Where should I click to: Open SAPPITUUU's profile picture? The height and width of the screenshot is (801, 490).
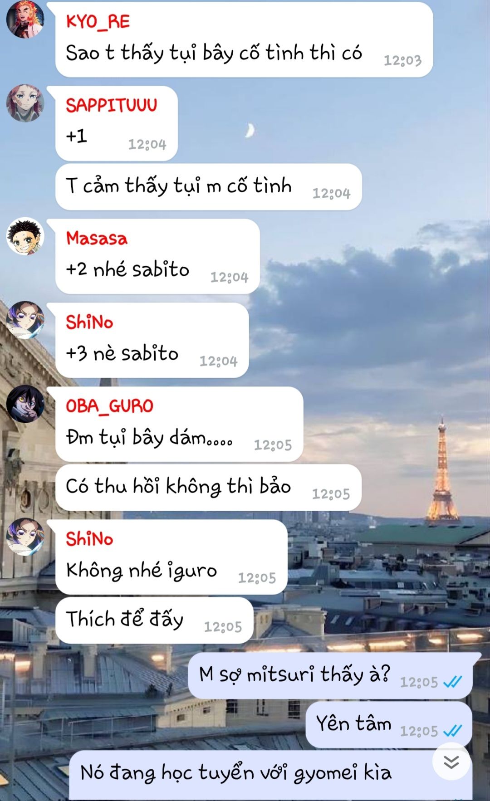25,103
